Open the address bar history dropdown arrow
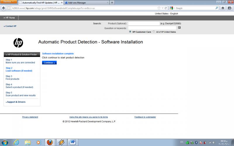 tap(163, 8)
